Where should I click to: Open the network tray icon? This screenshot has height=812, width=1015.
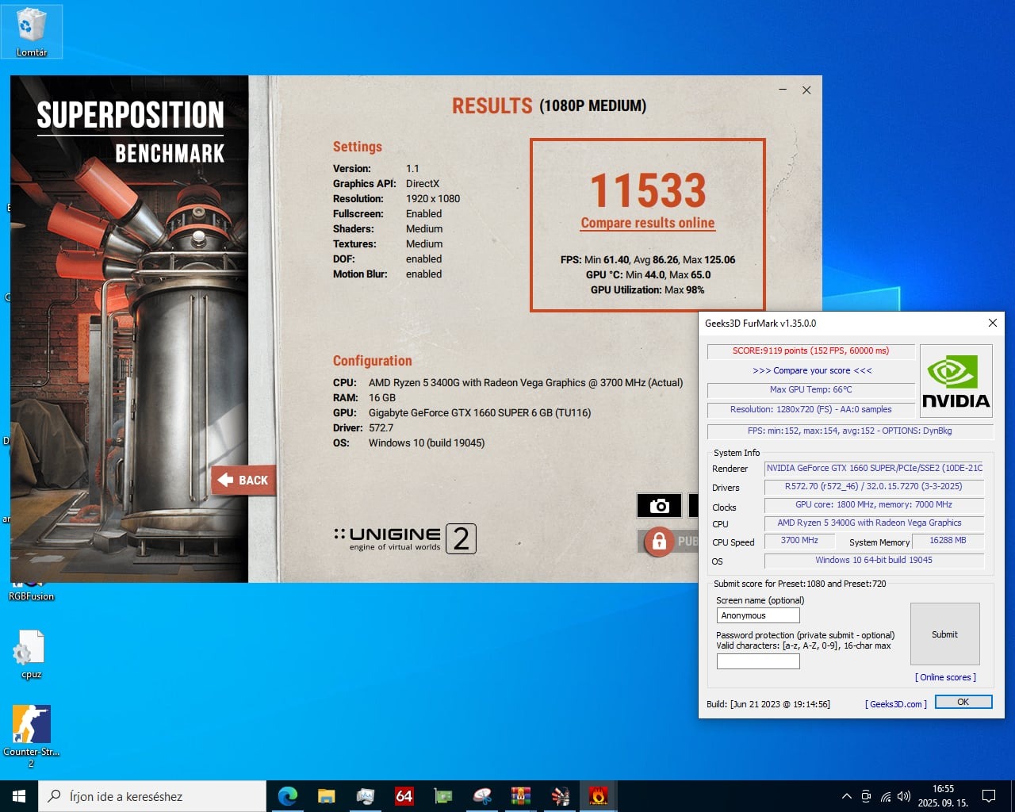tap(885, 796)
